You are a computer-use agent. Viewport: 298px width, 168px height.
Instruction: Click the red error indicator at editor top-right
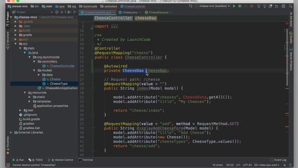pos(287,23)
